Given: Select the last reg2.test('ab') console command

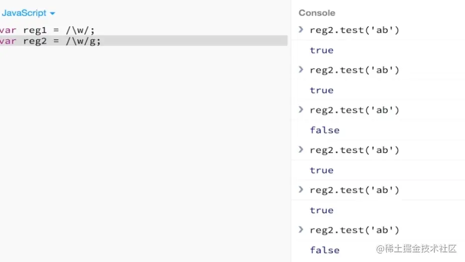Looking at the screenshot, I should [355, 230].
